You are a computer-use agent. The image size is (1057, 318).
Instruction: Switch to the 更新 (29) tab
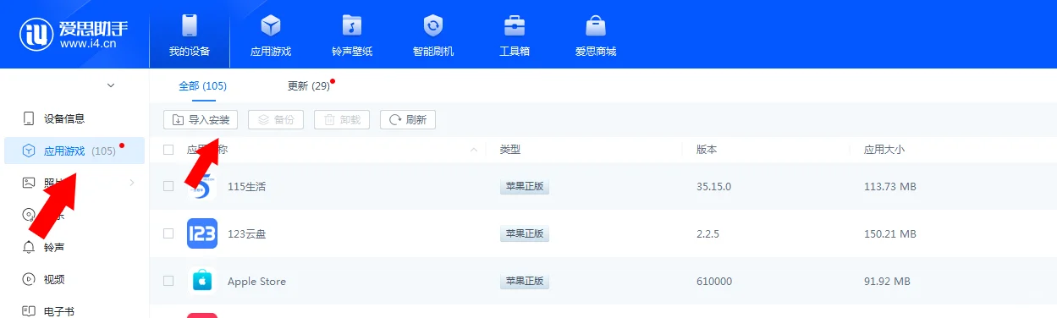click(309, 85)
